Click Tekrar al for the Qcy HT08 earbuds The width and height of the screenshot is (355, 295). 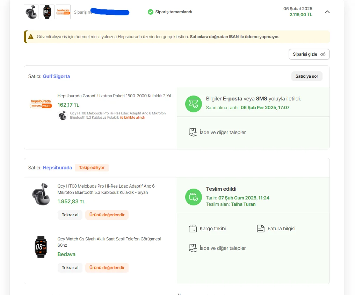pyautogui.click(x=70, y=215)
